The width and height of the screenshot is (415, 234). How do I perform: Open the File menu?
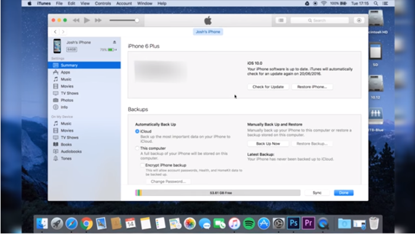59,4
